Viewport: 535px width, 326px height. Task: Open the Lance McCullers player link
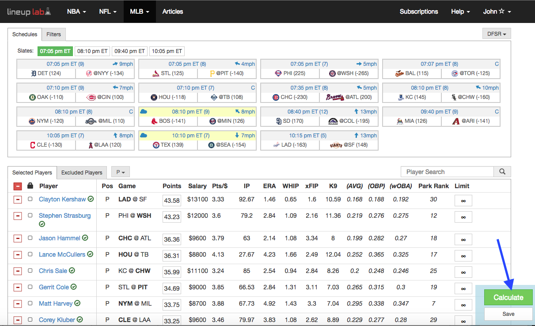(x=62, y=254)
